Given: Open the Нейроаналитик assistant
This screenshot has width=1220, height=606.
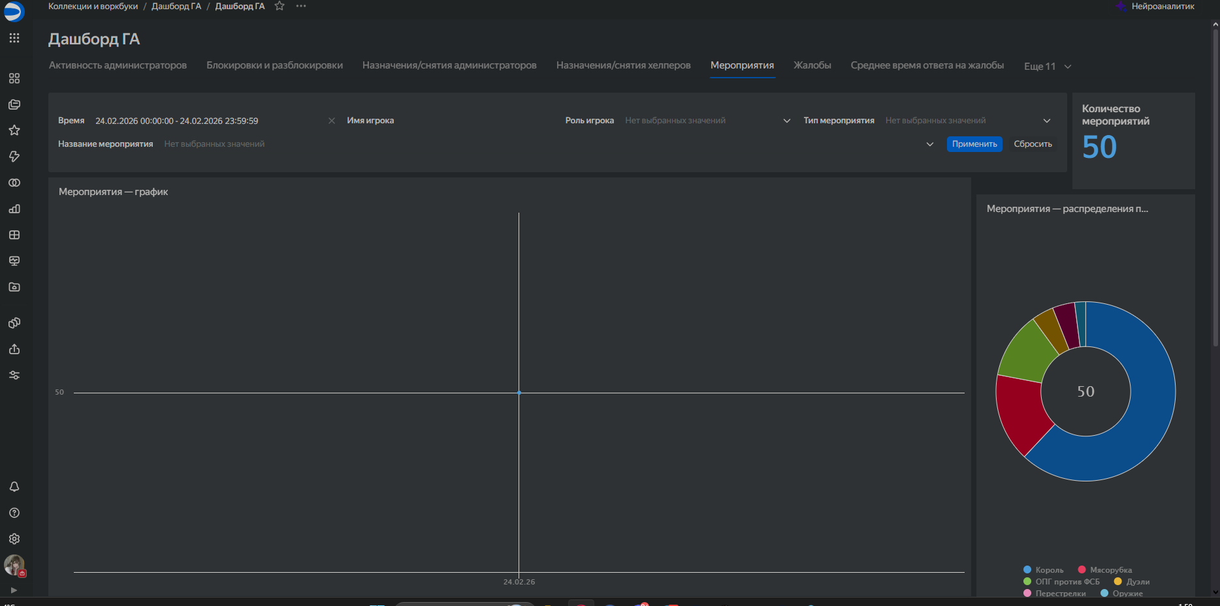Looking at the screenshot, I should (x=1156, y=7).
